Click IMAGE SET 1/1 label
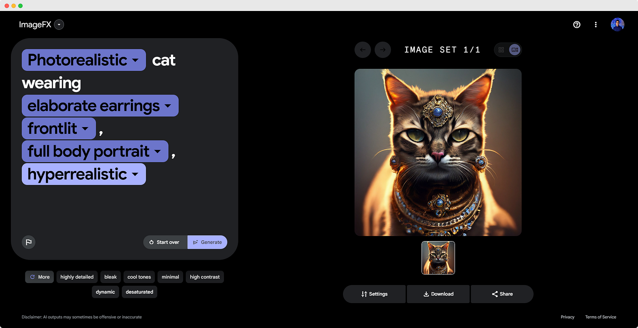Viewport: 638px width, 328px height. [x=442, y=50]
